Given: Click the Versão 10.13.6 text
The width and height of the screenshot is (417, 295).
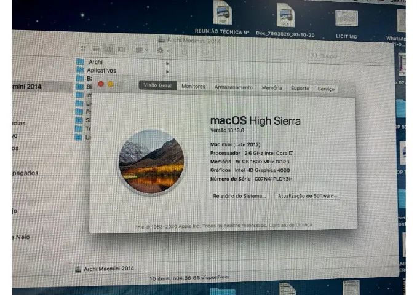Looking at the screenshot, I should (x=227, y=130).
